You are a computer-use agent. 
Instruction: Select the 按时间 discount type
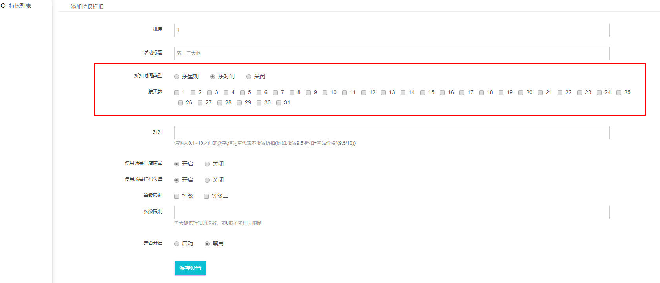[213, 77]
